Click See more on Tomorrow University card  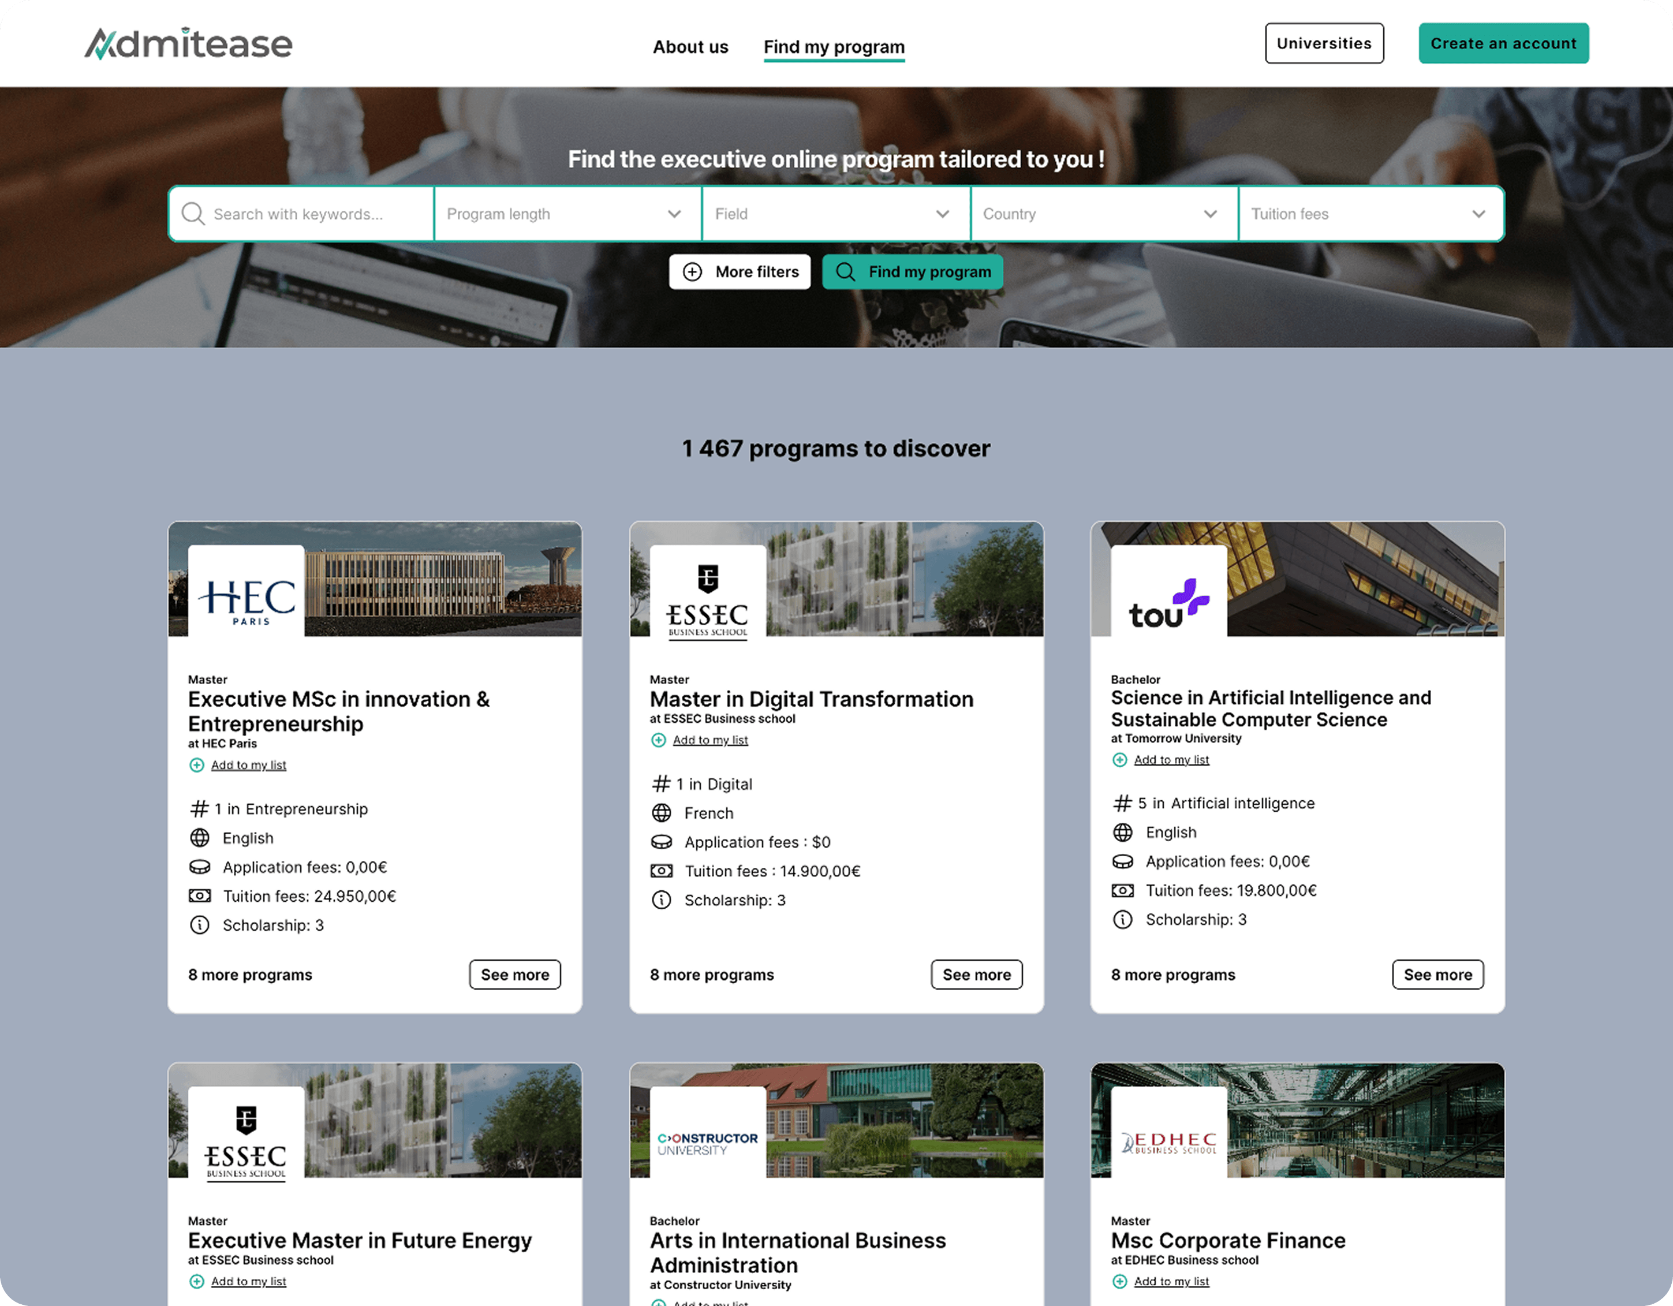1438,975
